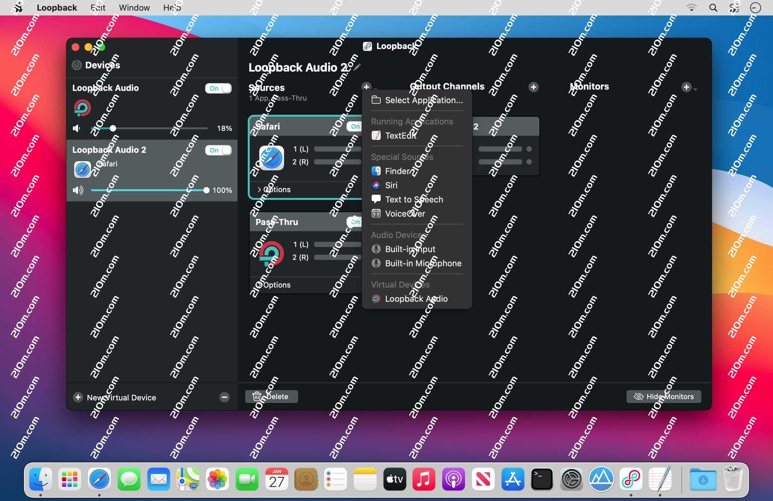Expand Safari source Options
773x501 pixels.
[274, 190]
